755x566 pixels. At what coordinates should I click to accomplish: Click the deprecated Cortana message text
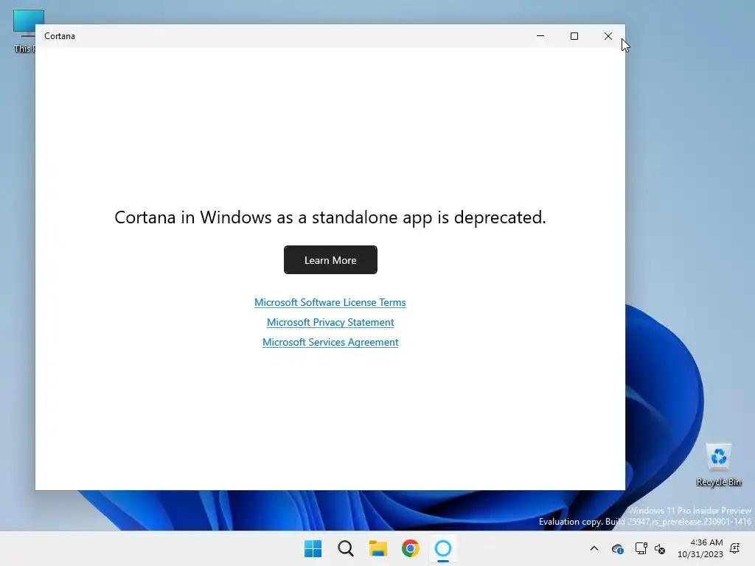point(330,217)
